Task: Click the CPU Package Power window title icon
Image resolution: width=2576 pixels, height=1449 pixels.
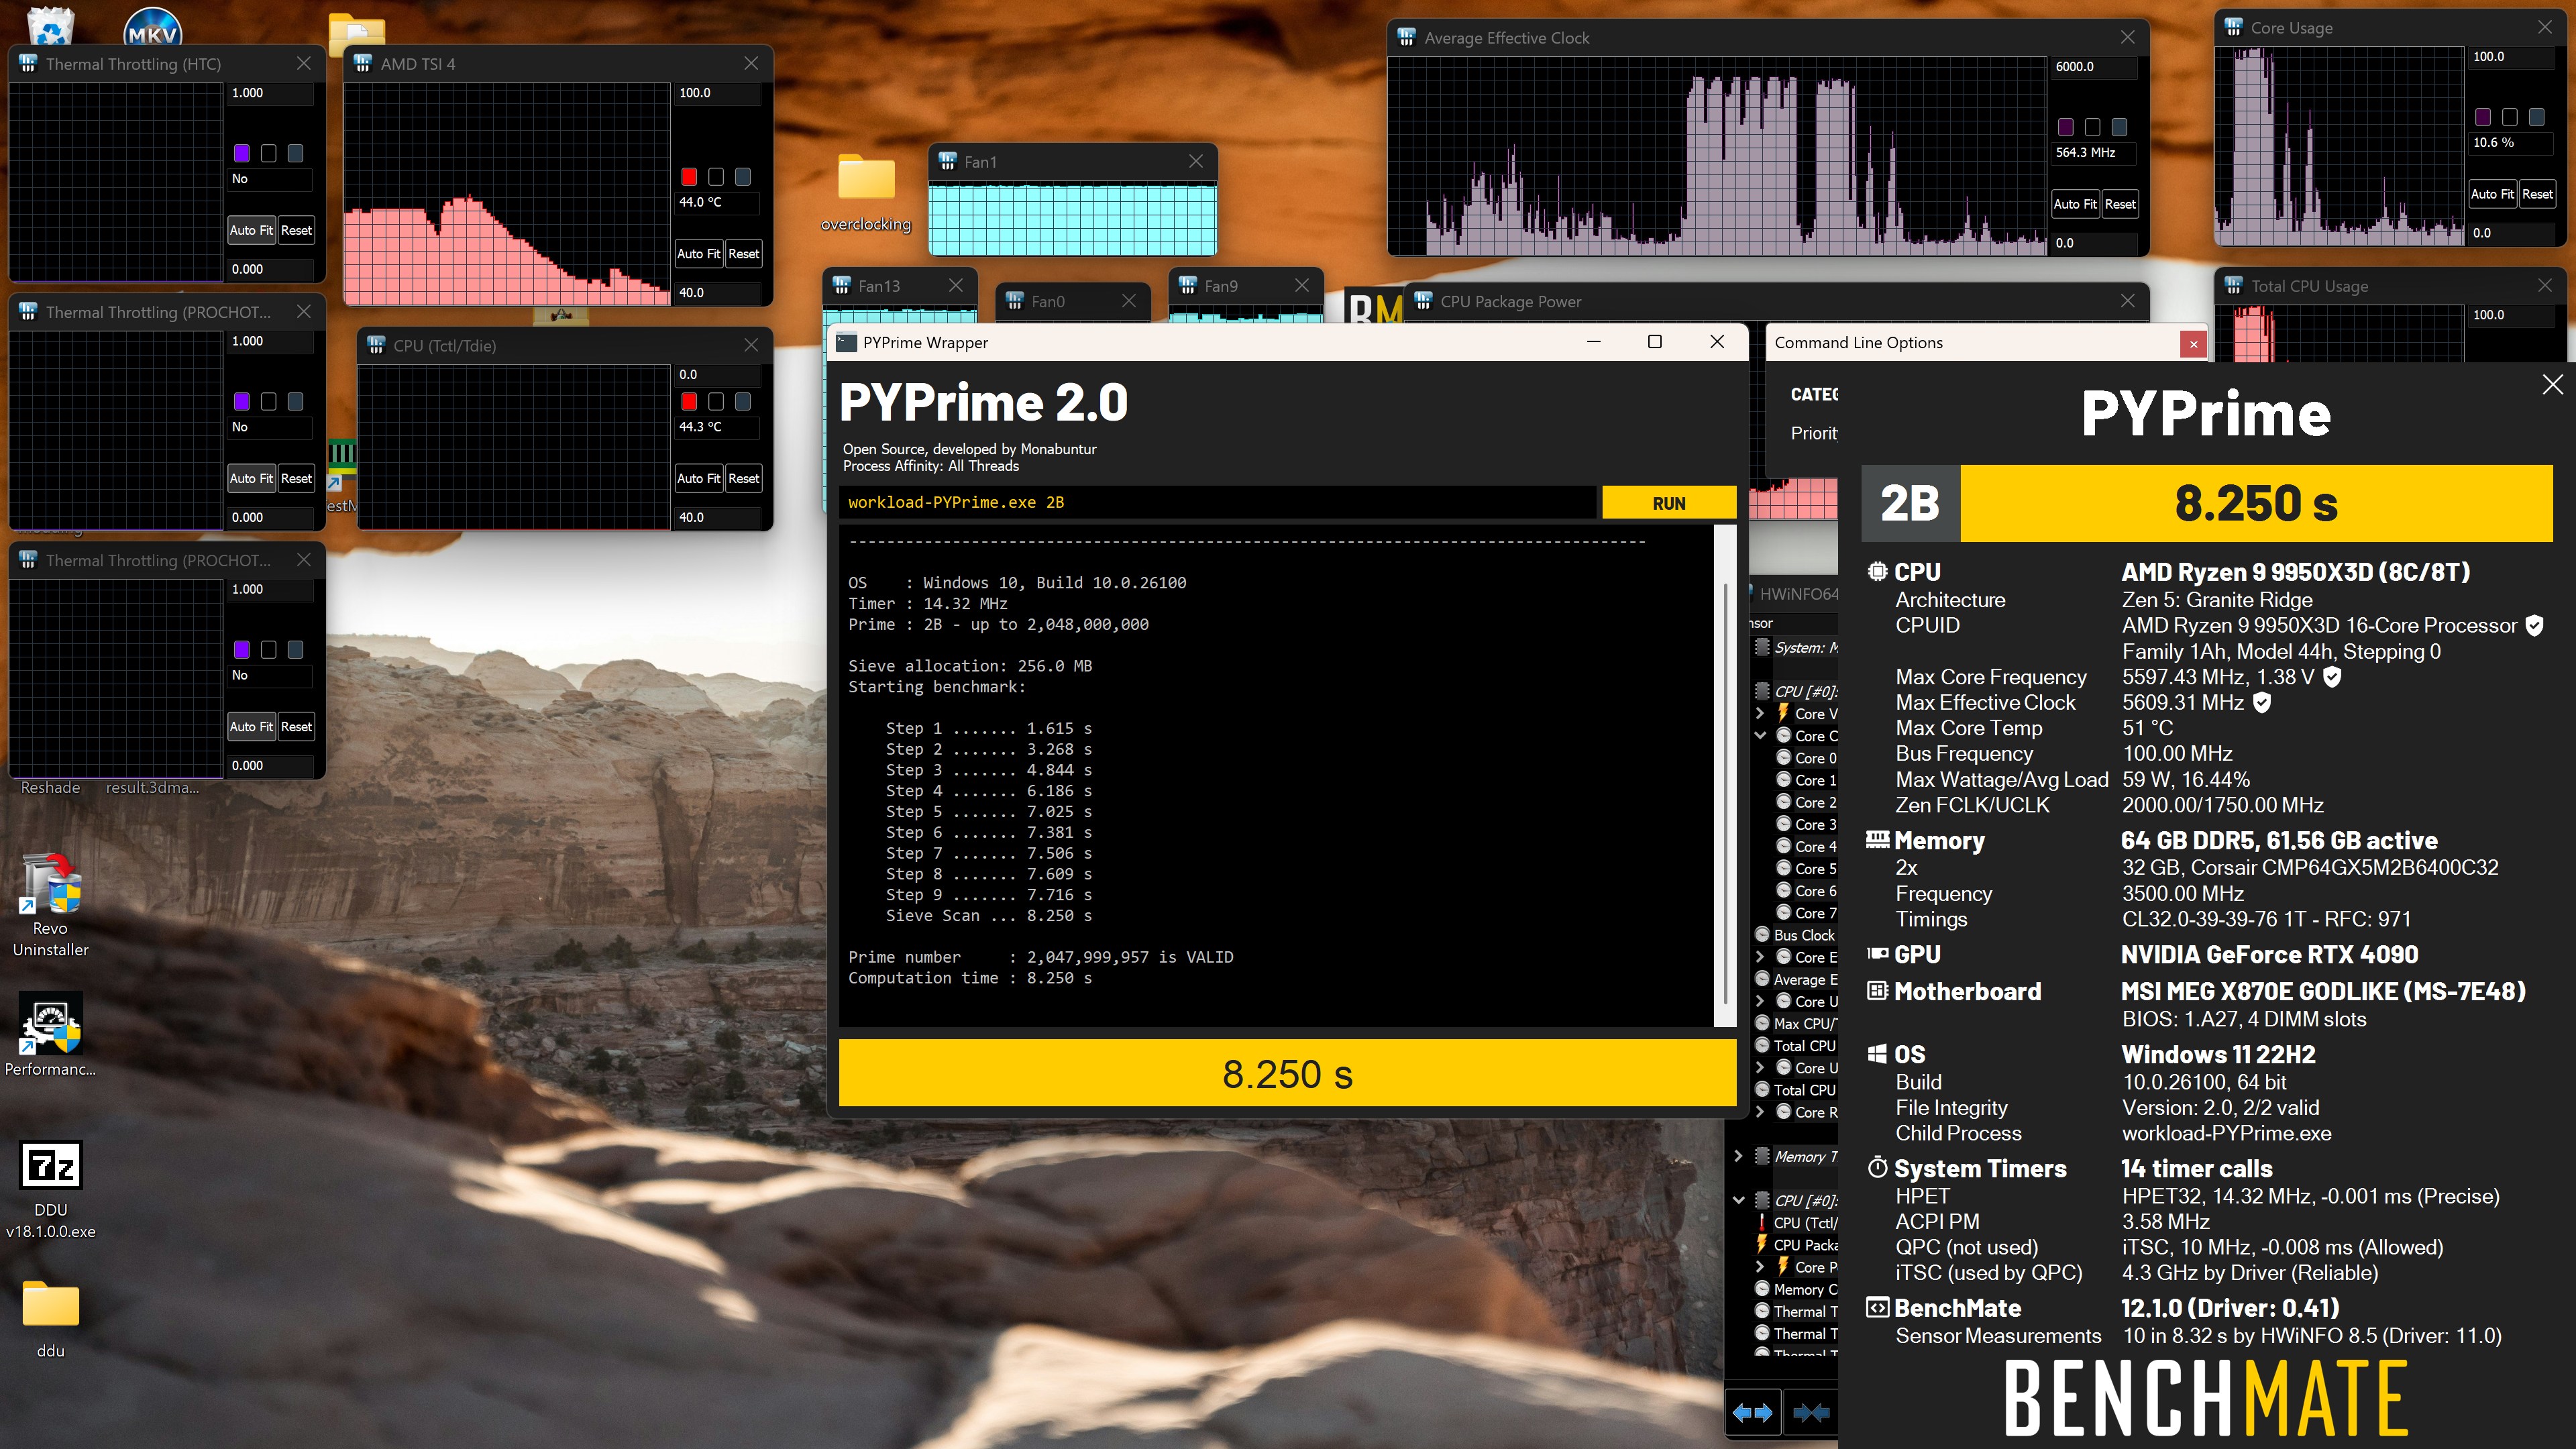Action: point(1423,301)
